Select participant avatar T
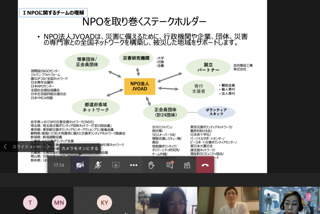This screenshot has height=214, width=320. [30, 202]
